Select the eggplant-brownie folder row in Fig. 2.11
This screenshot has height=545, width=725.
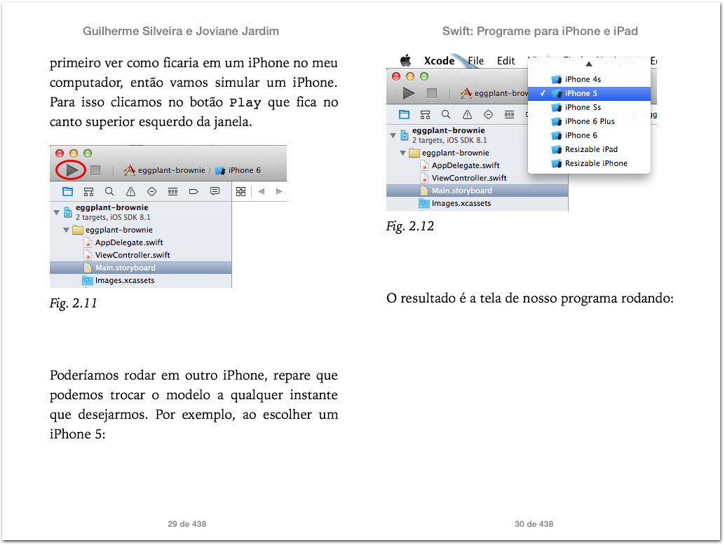point(140,230)
